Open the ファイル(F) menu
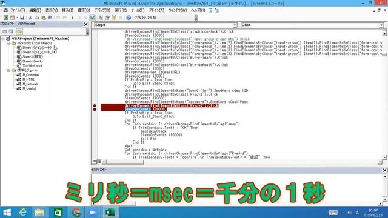 [18, 10]
